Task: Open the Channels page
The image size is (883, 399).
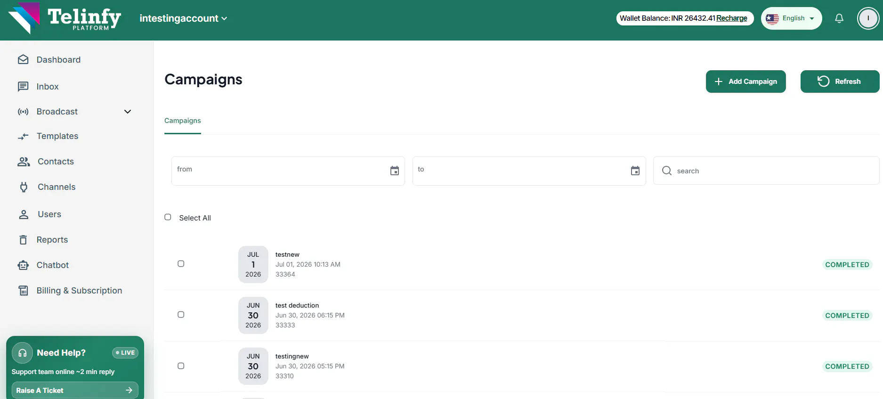Action: (57, 187)
